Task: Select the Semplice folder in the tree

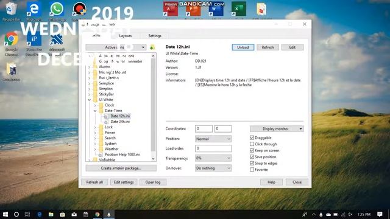Action: [106, 83]
